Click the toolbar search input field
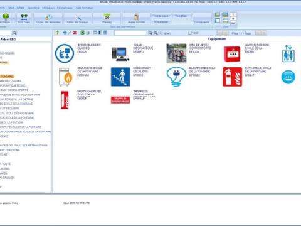The height and width of the screenshot is (226, 301). [x=130, y=33]
